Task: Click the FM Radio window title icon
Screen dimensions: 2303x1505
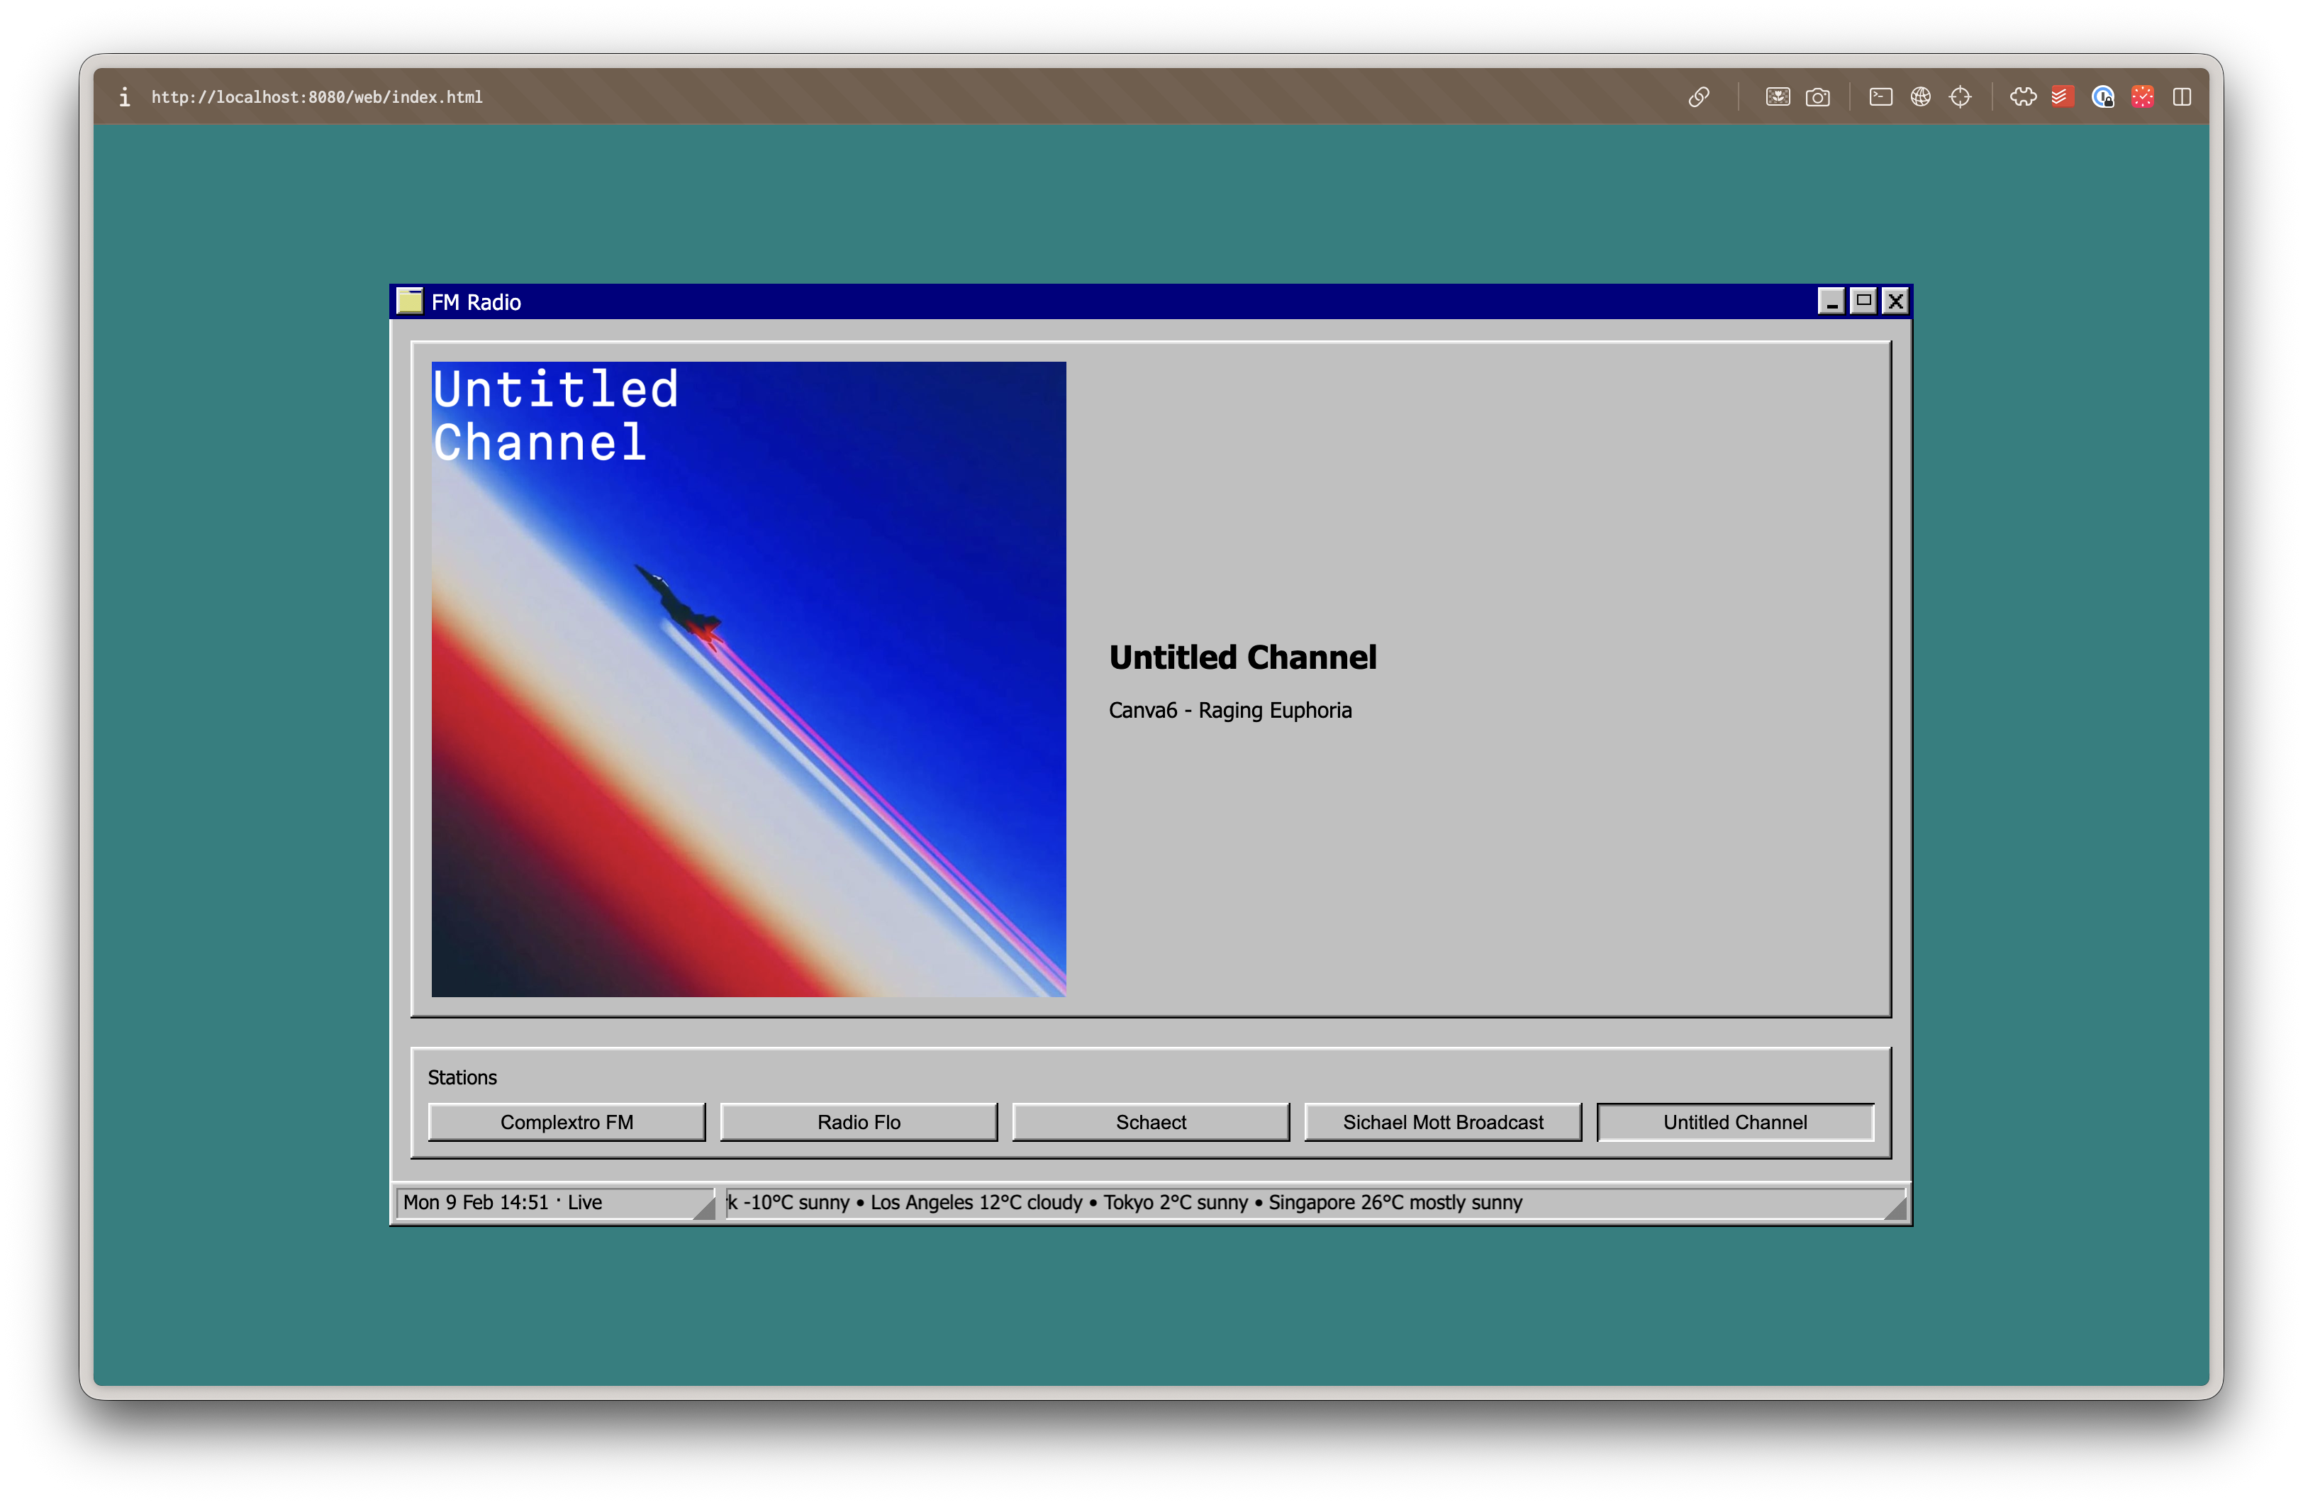Action: 409,301
